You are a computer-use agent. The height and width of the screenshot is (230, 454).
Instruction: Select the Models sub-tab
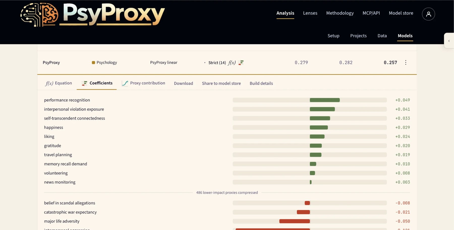pyautogui.click(x=405, y=36)
